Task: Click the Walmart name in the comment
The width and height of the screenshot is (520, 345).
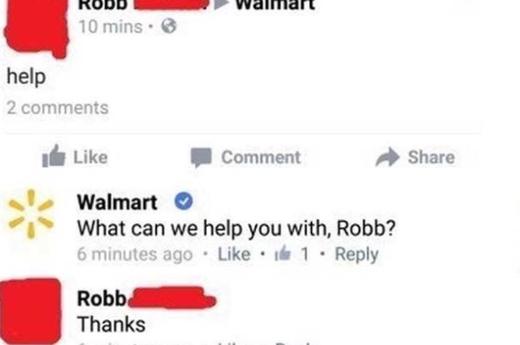Action: [x=117, y=203]
